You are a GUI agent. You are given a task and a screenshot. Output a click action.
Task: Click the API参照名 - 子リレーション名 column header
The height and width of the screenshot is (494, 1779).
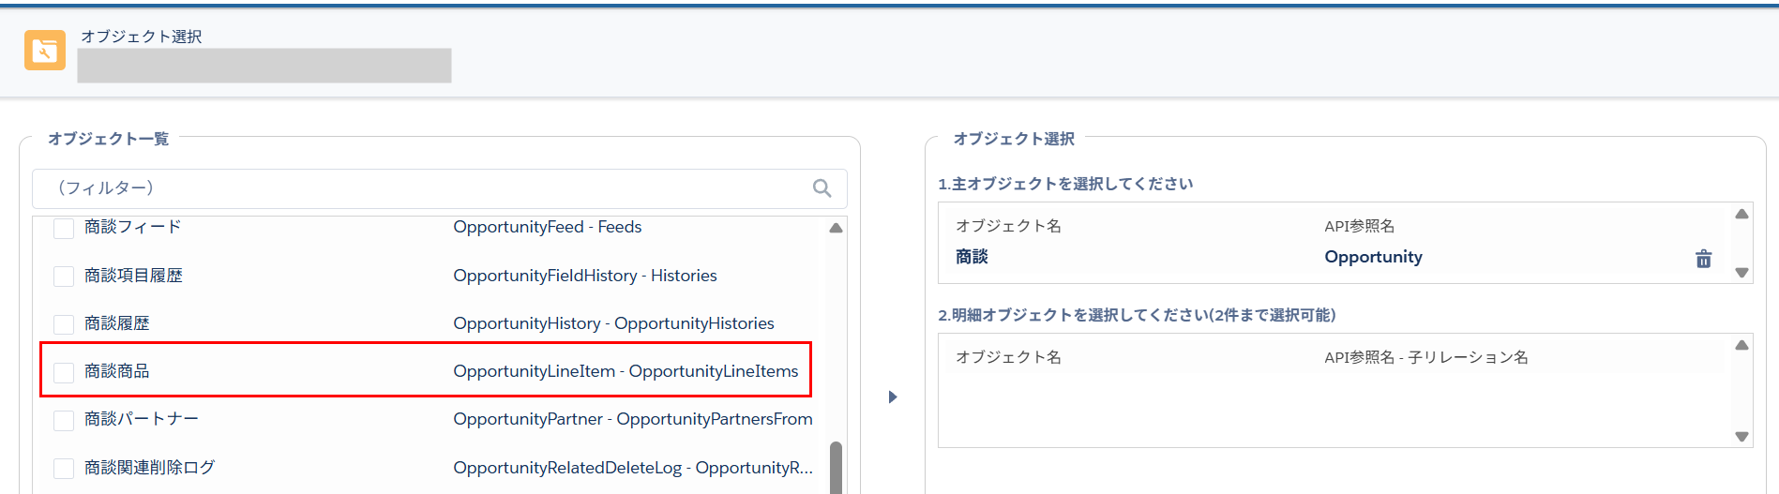[x=1426, y=357]
